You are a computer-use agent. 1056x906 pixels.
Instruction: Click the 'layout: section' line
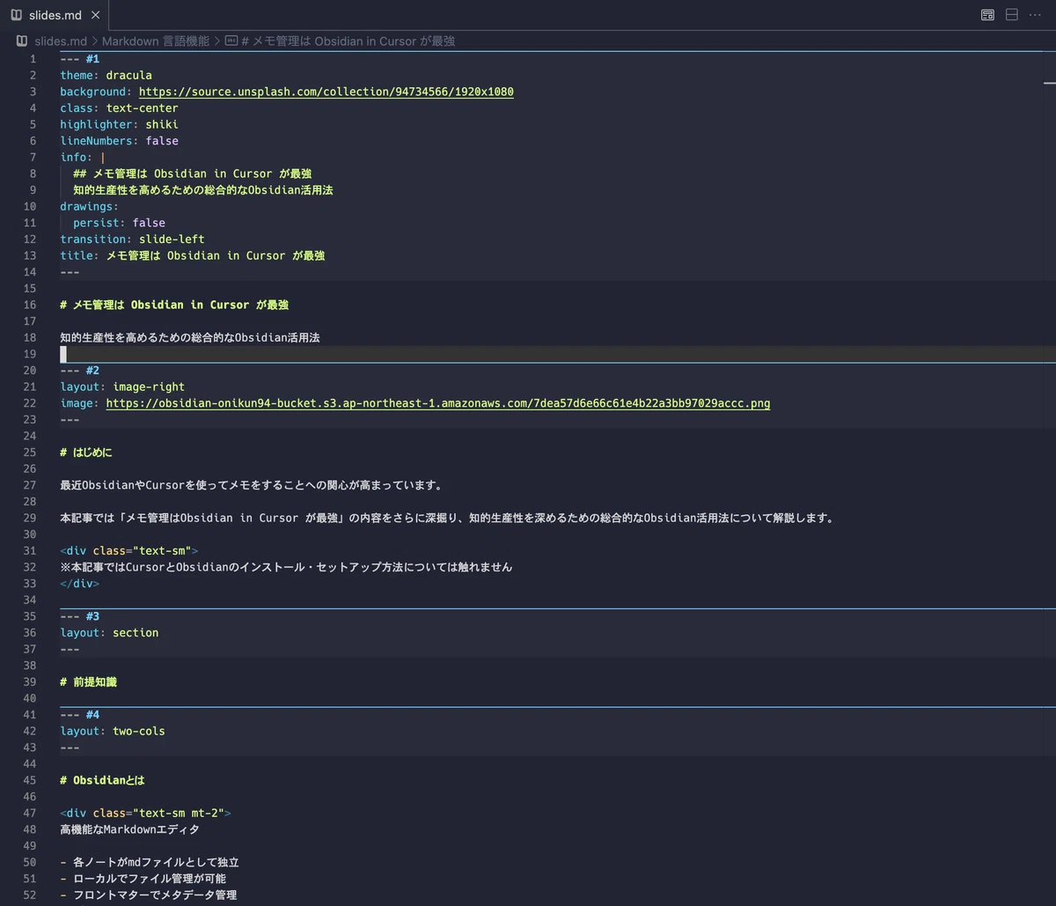109,633
